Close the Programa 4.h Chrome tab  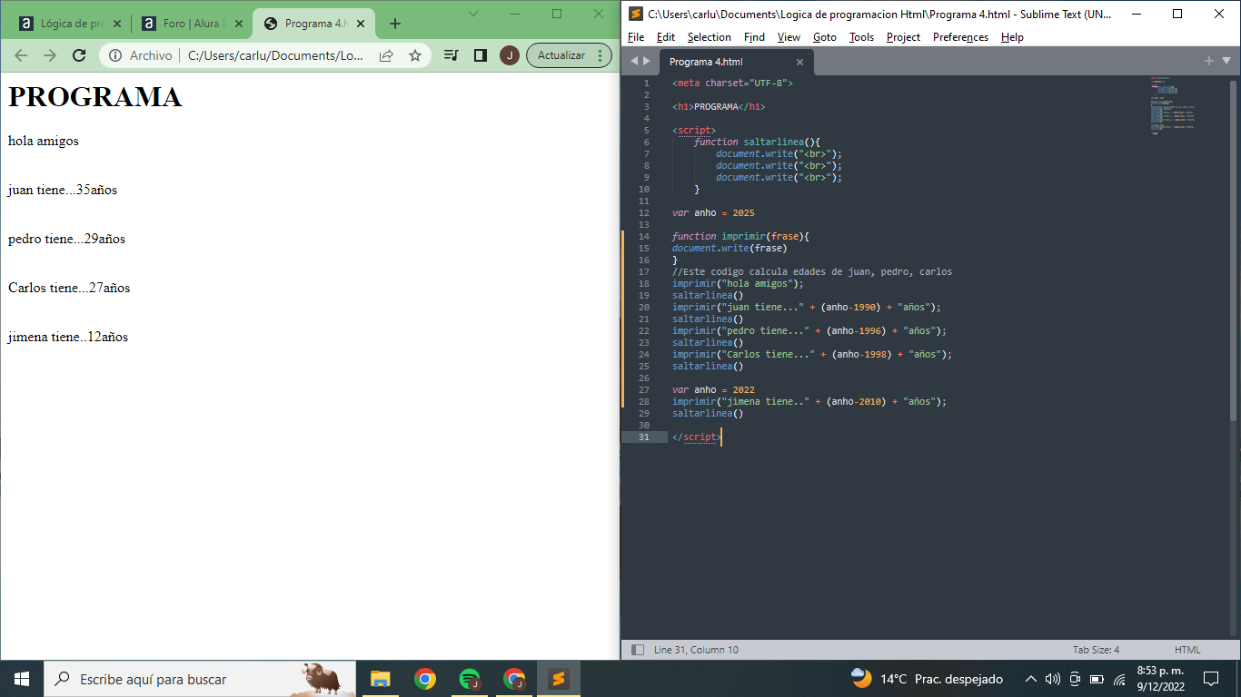point(362,24)
